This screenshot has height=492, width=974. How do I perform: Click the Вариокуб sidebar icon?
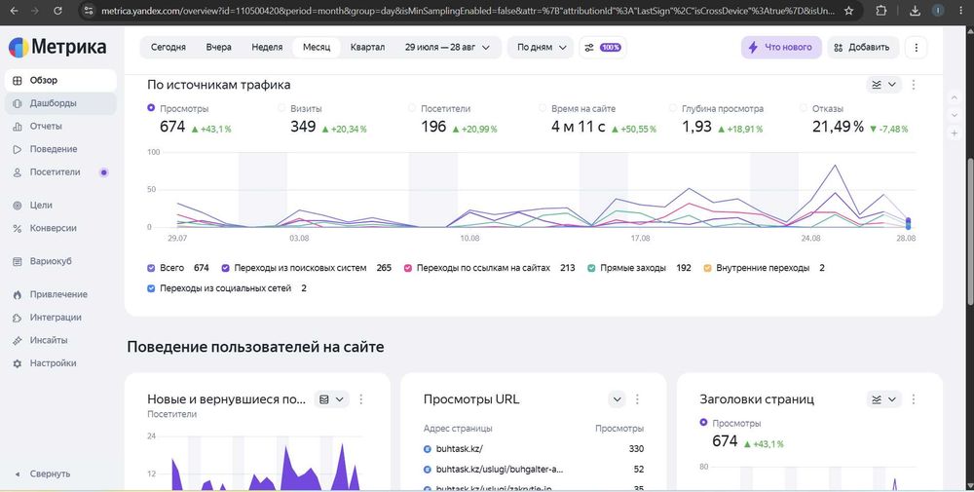[x=18, y=261]
